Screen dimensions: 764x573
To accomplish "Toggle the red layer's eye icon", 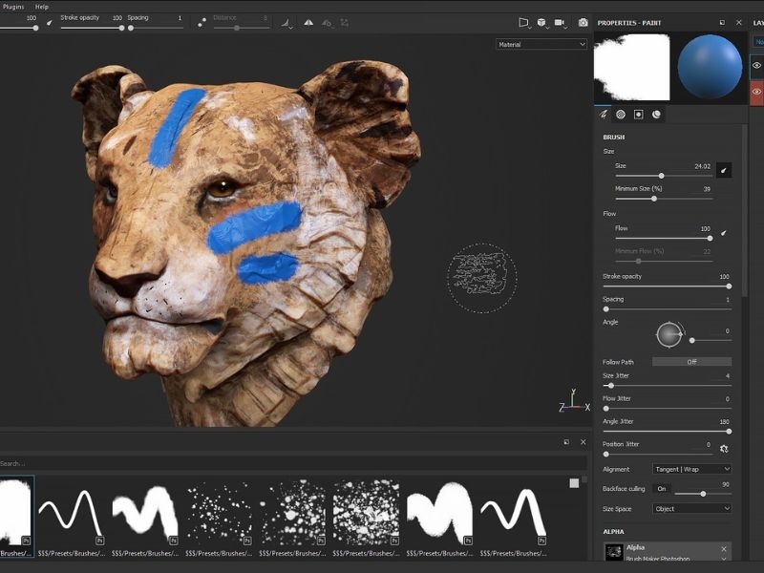I will pyautogui.click(x=756, y=92).
